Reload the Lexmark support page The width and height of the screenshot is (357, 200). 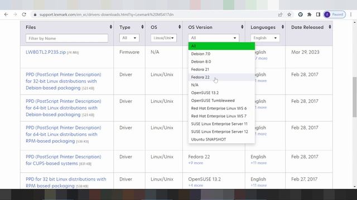pos(24,14)
